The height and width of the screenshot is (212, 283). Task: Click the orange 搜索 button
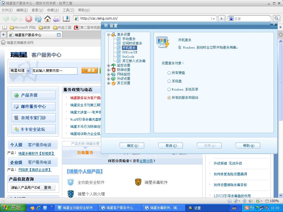pos(90,70)
